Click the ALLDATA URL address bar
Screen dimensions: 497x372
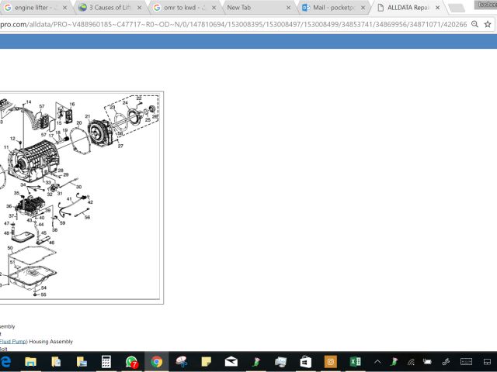233,24
